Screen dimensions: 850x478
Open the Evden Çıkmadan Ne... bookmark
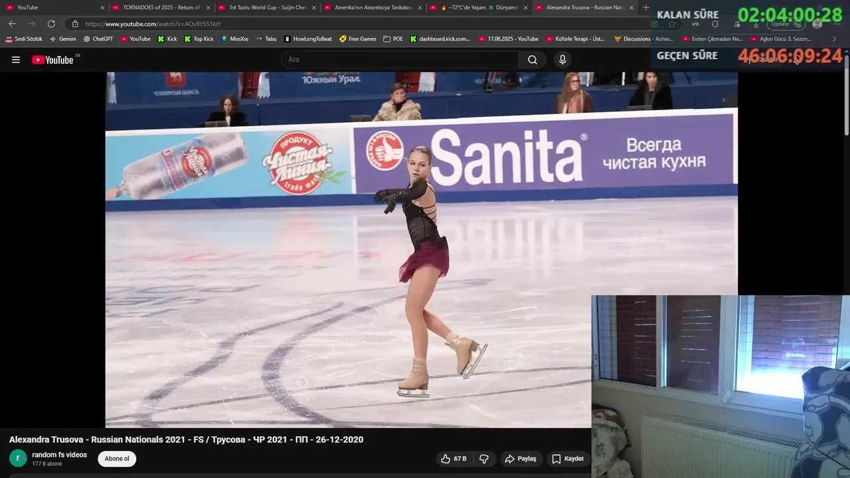click(x=713, y=39)
